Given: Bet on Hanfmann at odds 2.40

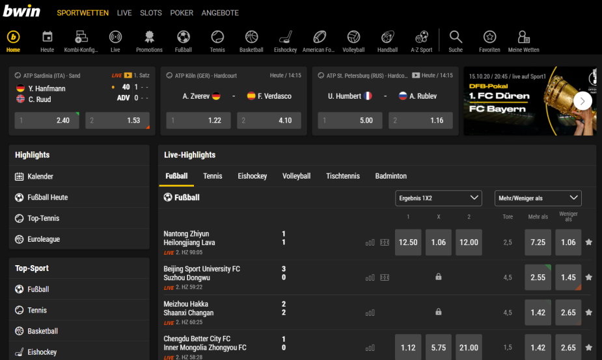Looking at the screenshot, I should [x=47, y=120].
